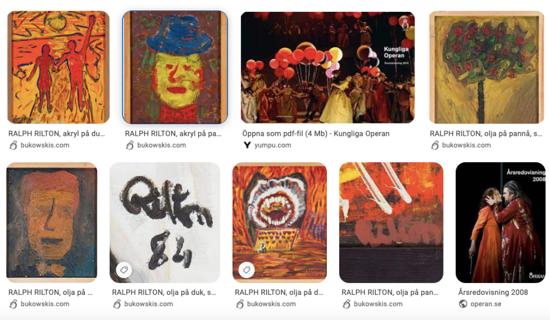This screenshot has height=320, width=550.
Task: Click the yumpu.com source link
Action: pyautogui.click(x=273, y=145)
